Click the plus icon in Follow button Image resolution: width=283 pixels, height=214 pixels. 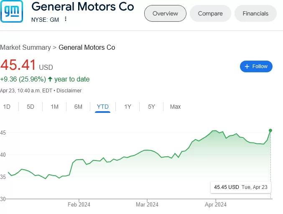pos(247,66)
